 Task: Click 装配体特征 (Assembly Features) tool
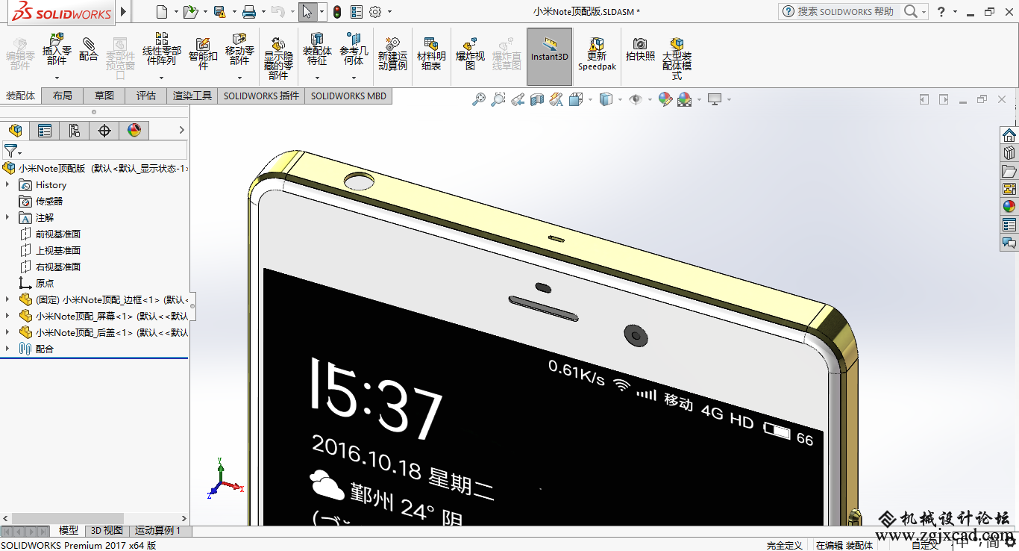(317, 49)
